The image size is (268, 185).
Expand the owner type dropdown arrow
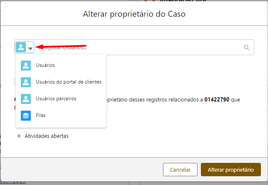30,48
